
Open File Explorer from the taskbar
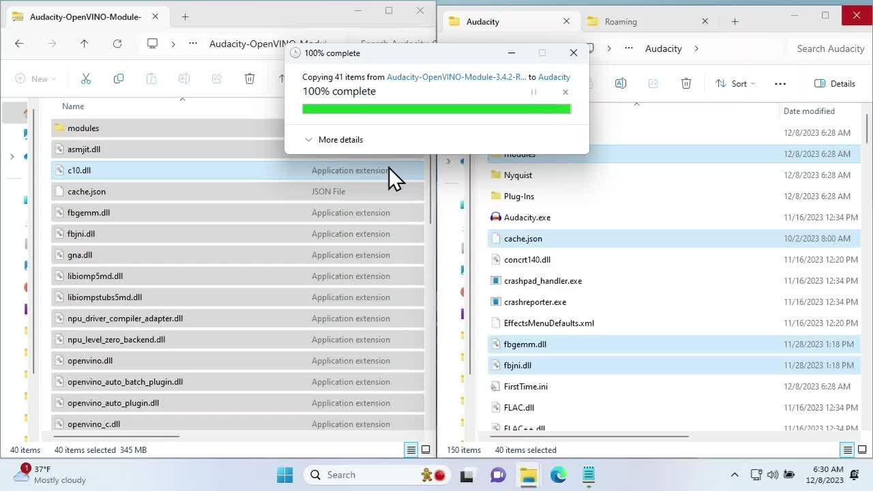tap(529, 475)
